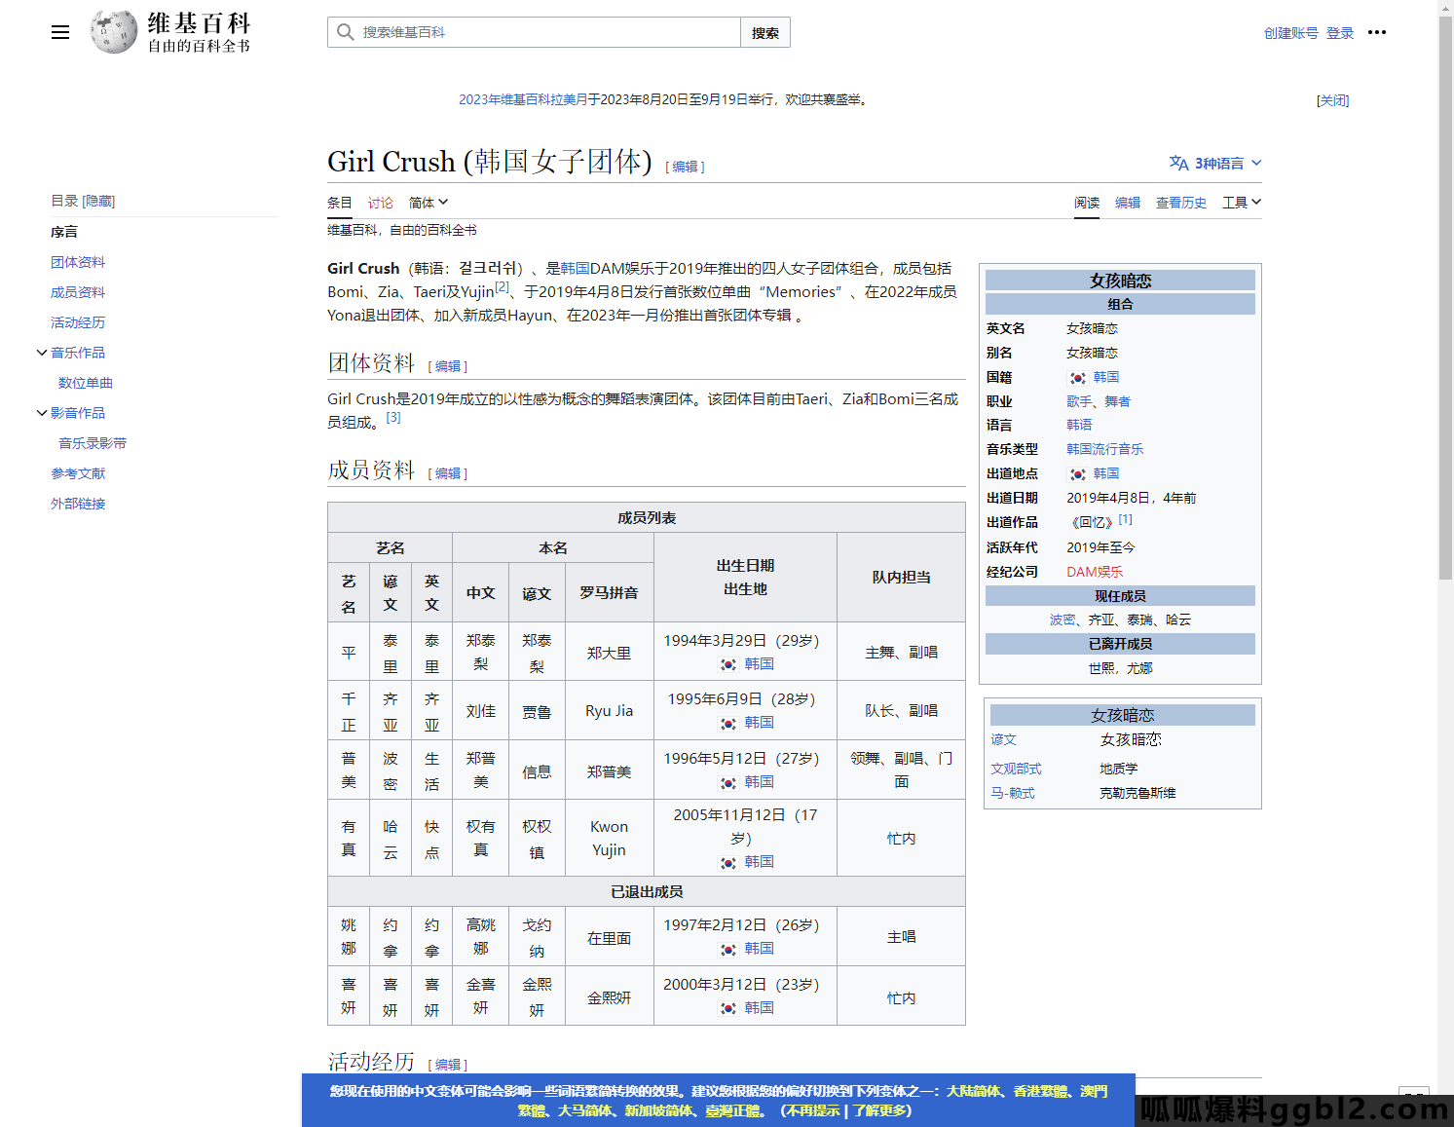
Task: Switch to the 讨论 tab
Action: point(381,203)
